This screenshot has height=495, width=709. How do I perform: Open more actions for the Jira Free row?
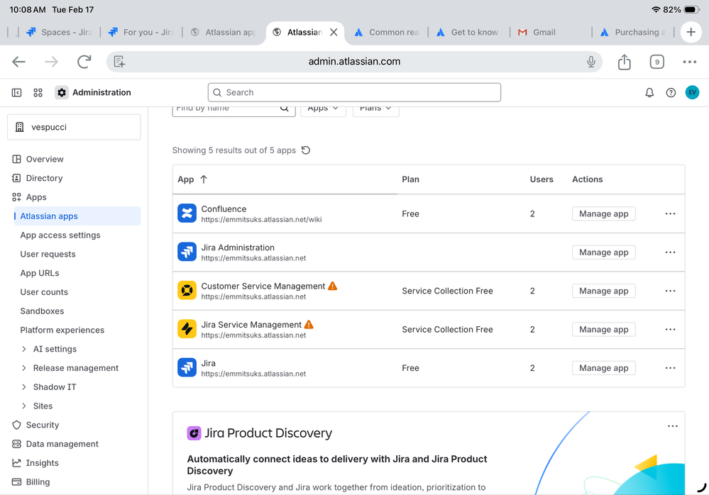tap(670, 367)
